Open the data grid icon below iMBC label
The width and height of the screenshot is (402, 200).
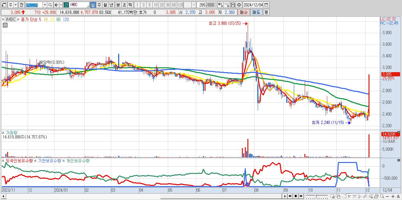point(5,25)
